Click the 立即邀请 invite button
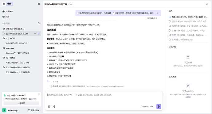212x114 pixels. click(22, 103)
